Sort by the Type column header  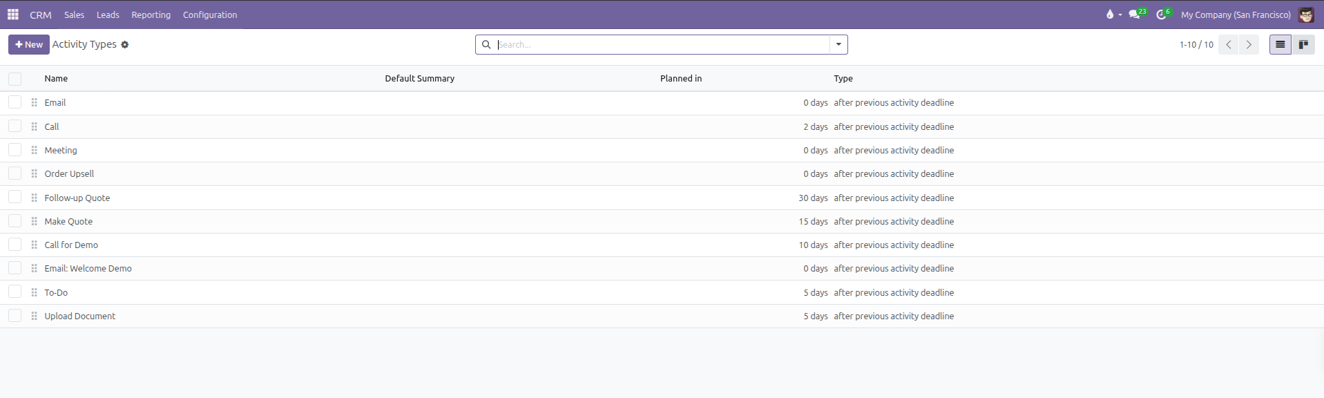(843, 79)
